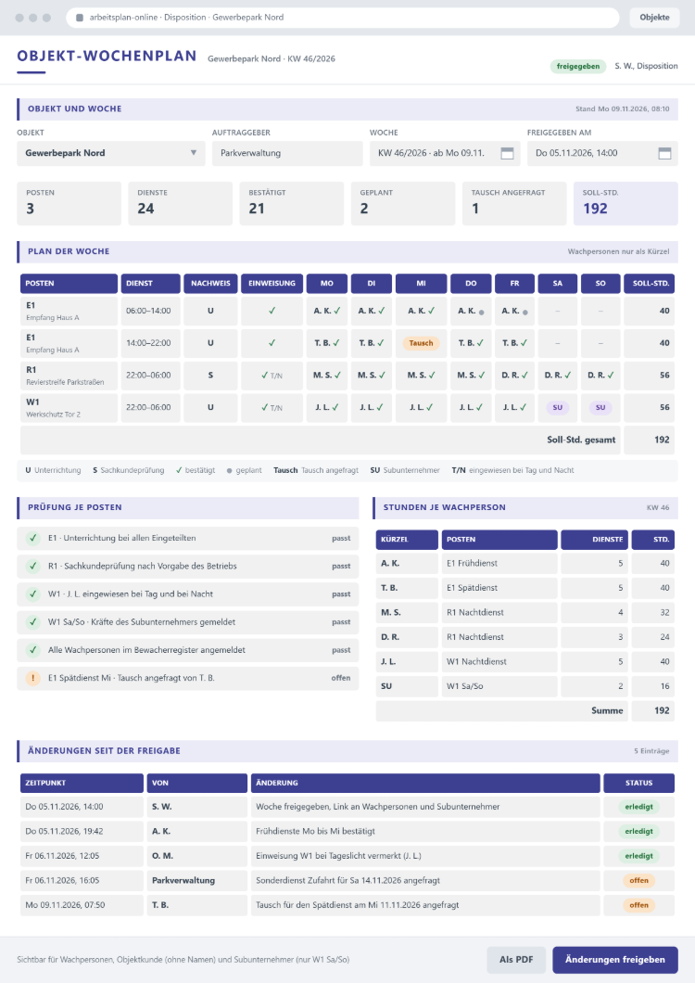Screen dimensions: 695x983
Task: Open the calendar icon in the Woche field
Action: click(x=507, y=153)
